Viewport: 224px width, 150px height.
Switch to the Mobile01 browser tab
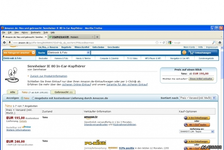click(x=71, y=37)
